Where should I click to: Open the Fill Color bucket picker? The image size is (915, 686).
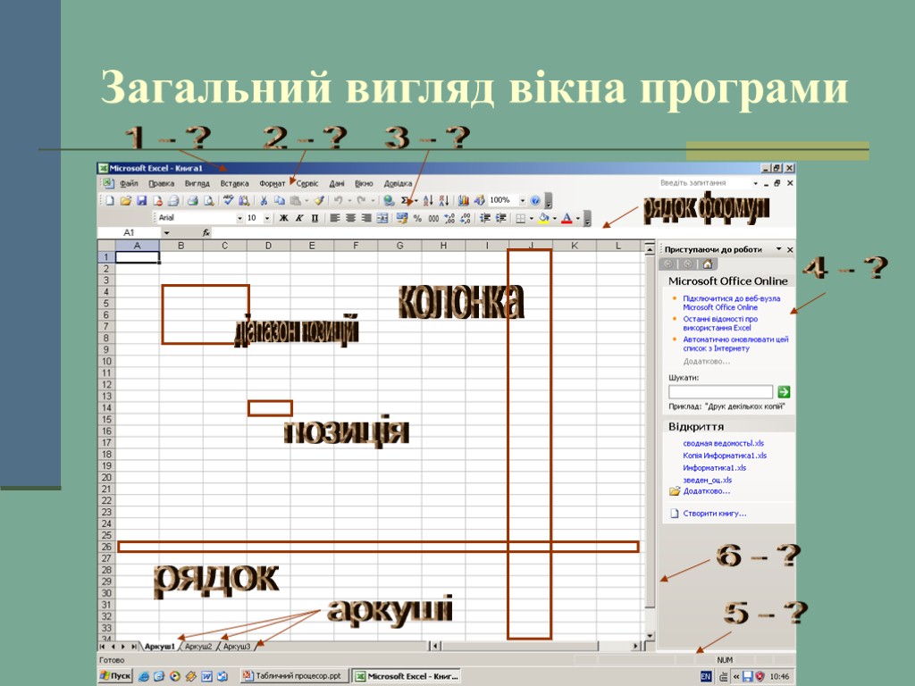544,218
